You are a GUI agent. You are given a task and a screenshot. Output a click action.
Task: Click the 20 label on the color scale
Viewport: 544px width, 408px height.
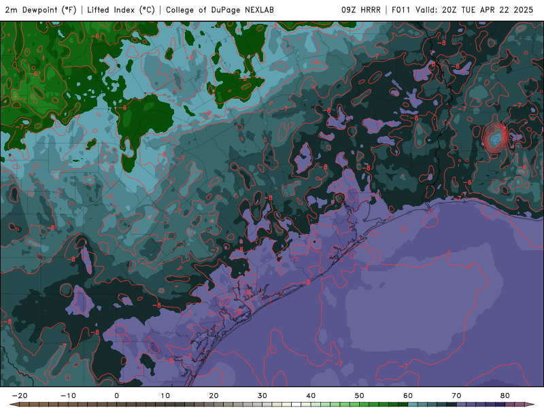214,396
